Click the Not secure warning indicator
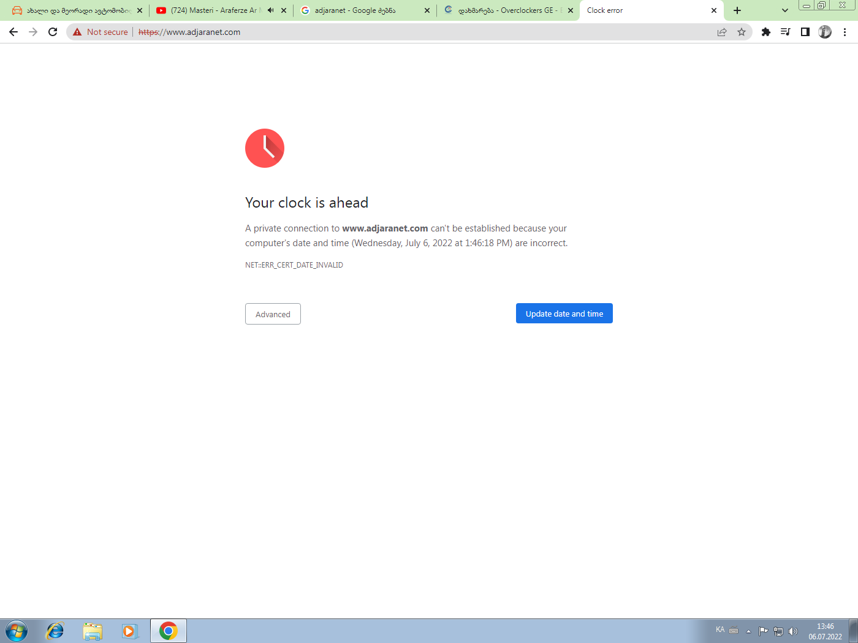The width and height of the screenshot is (858, 643). (101, 32)
